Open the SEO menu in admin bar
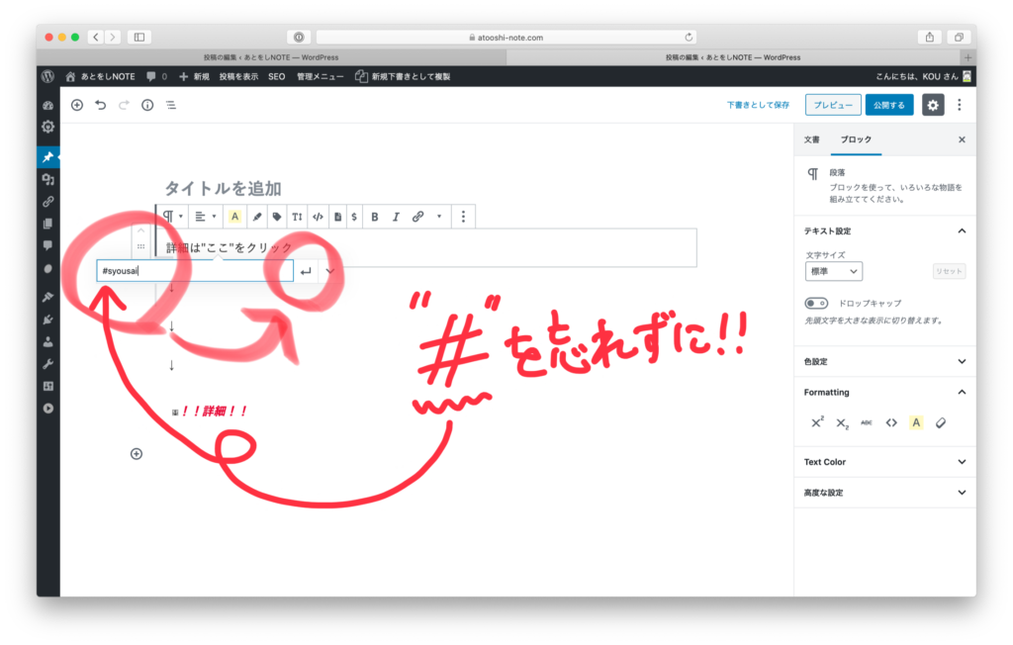Image resolution: width=1013 pixels, height=645 pixels. tap(276, 76)
